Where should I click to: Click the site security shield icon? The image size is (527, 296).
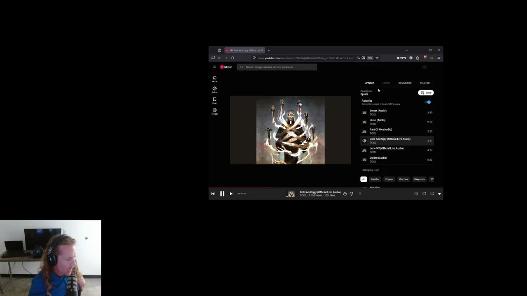[254, 58]
